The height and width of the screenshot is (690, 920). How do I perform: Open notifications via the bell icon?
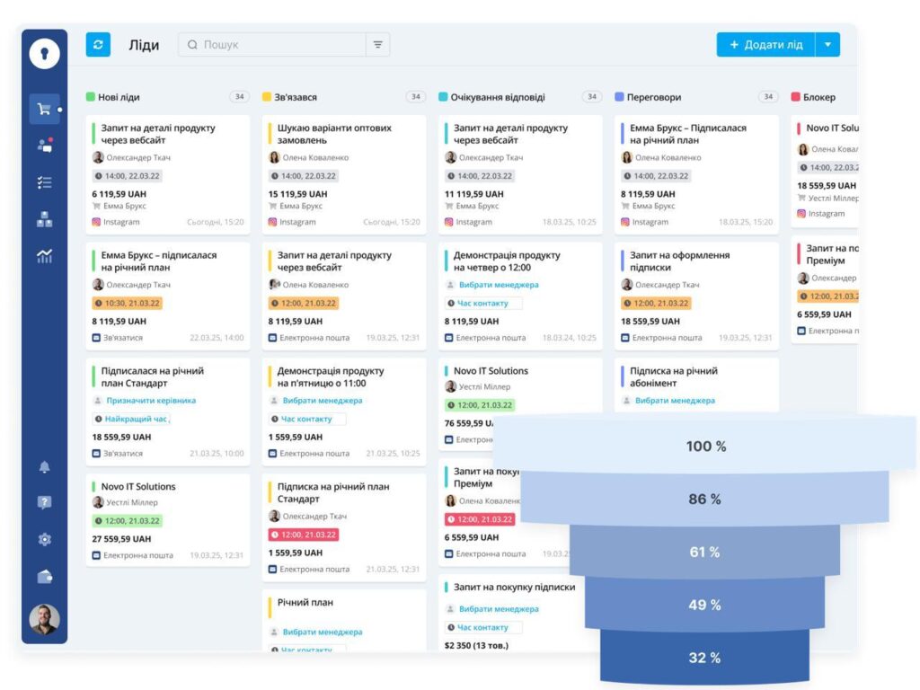44,466
